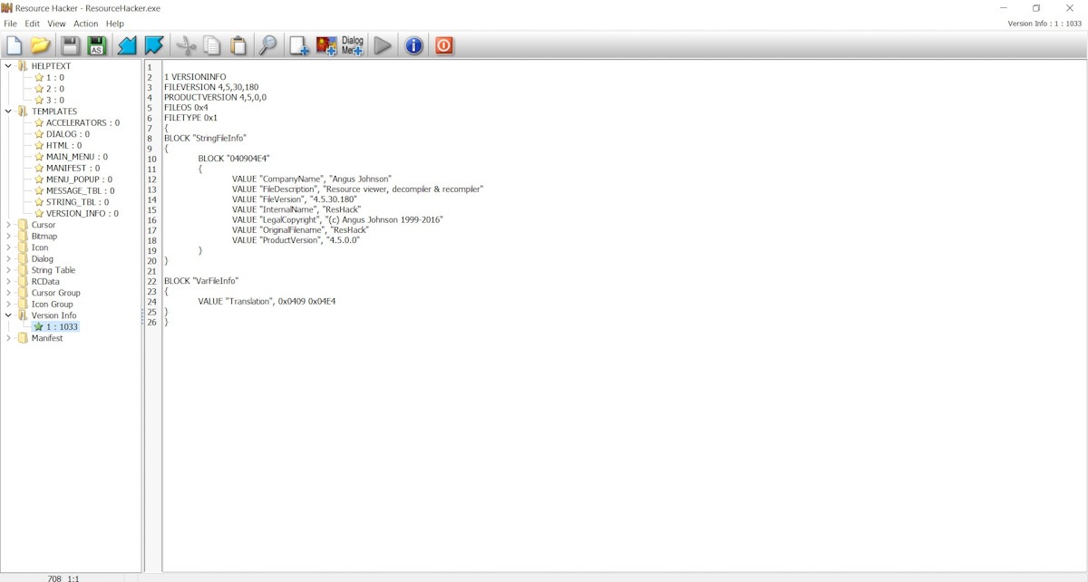Expand the Cursor folder node
This screenshot has width=1088, height=582.
tap(8, 225)
